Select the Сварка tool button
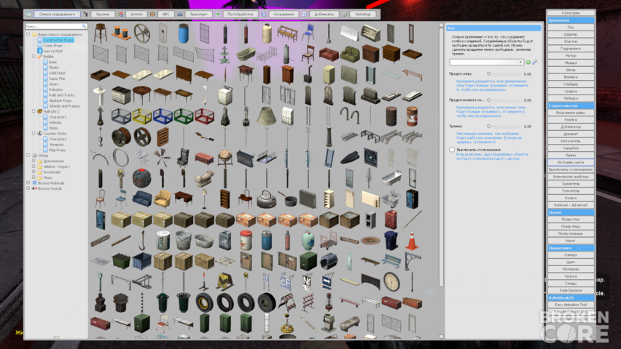 tap(571, 92)
